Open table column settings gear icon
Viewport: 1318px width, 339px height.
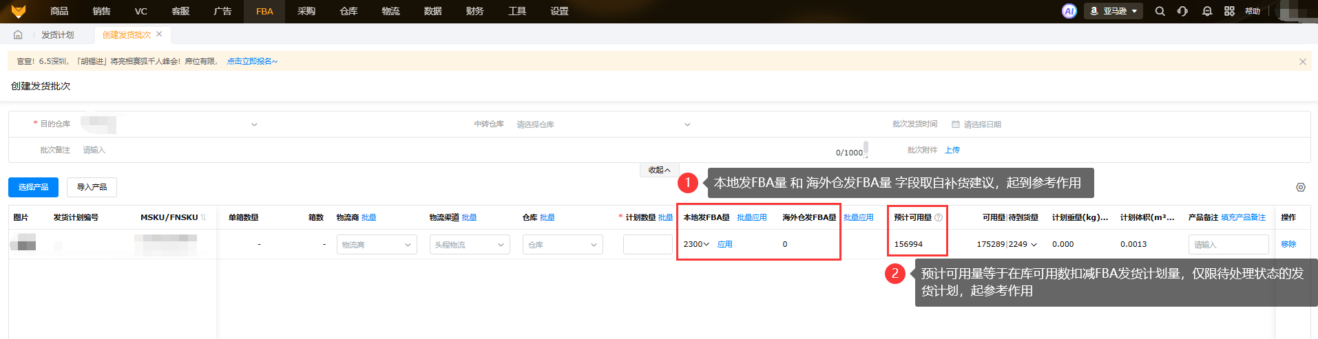click(x=1300, y=187)
